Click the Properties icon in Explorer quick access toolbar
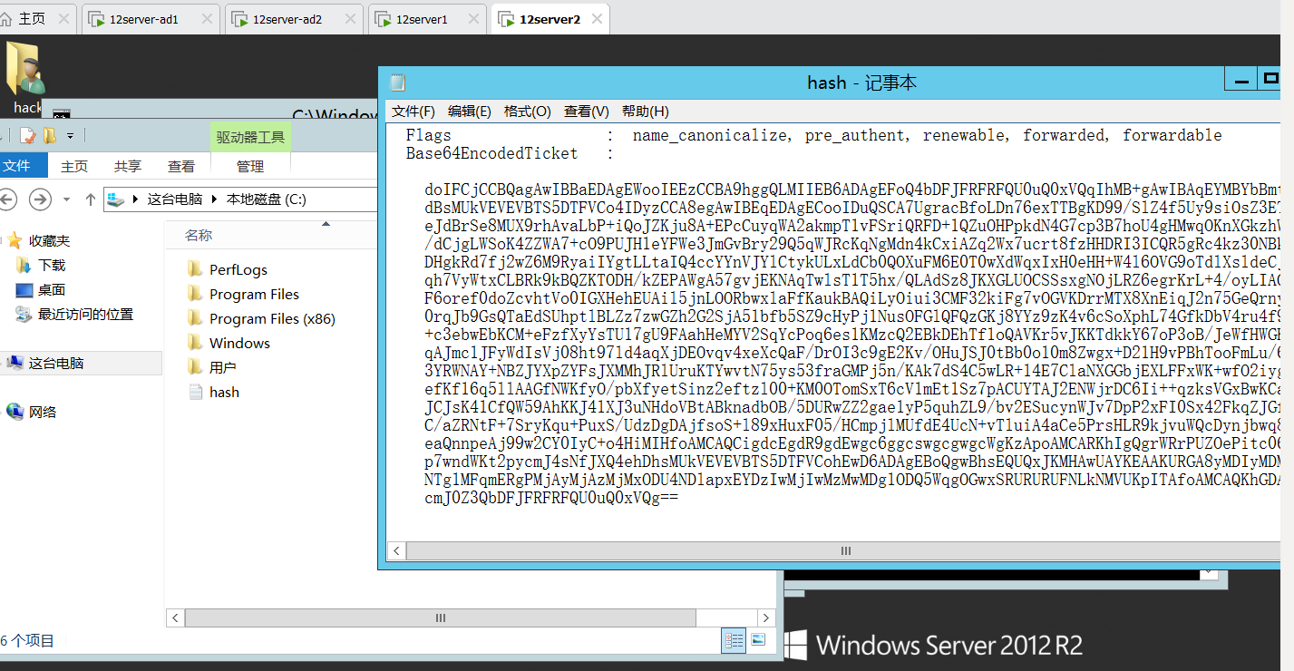The image size is (1294, 671). 28,135
